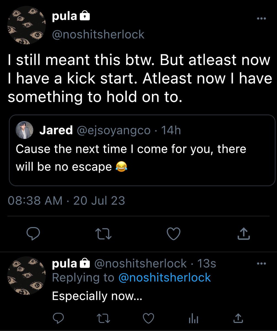Click the 08:38 AM · 20 Jul 23 timestamp
The image size is (277, 331).
[x=66, y=201]
